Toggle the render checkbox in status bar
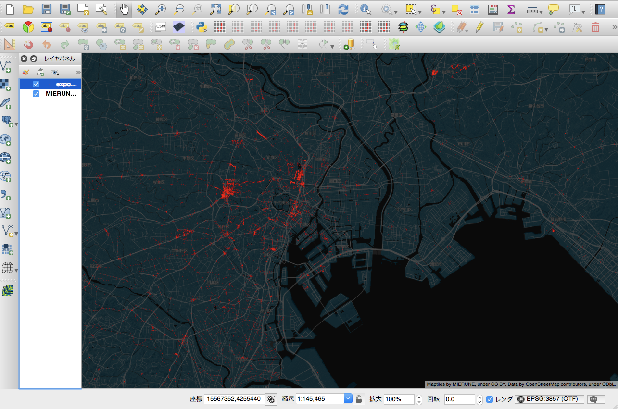618x409 pixels. click(x=490, y=399)
